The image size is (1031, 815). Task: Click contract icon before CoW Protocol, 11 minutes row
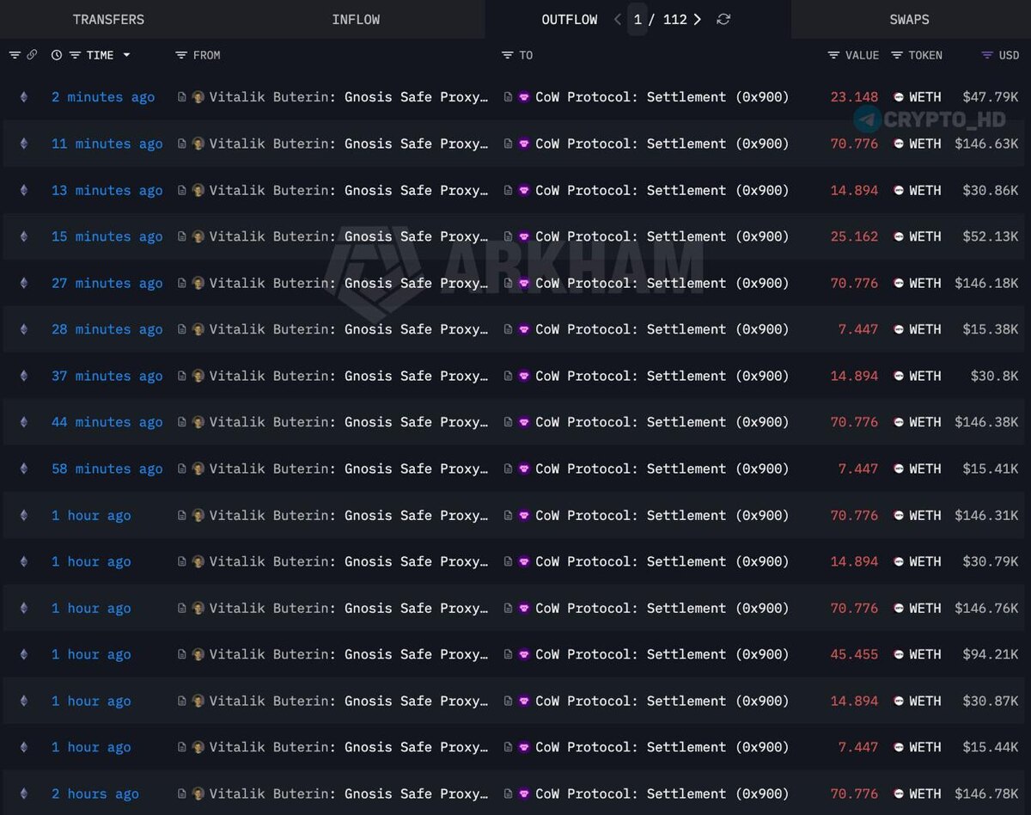tap(508, 144)
